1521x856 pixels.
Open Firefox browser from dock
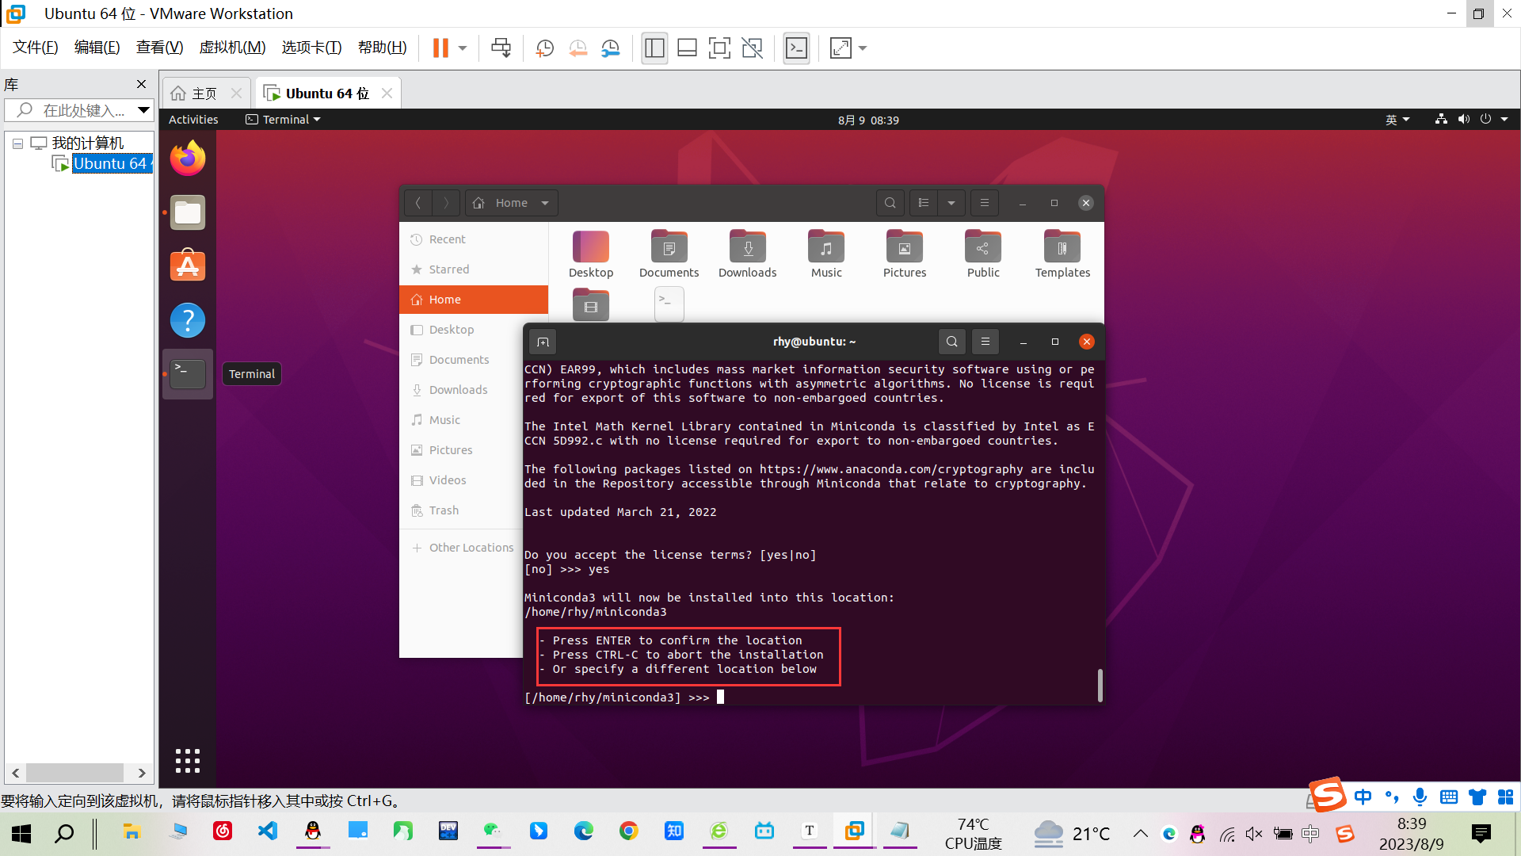187,158
